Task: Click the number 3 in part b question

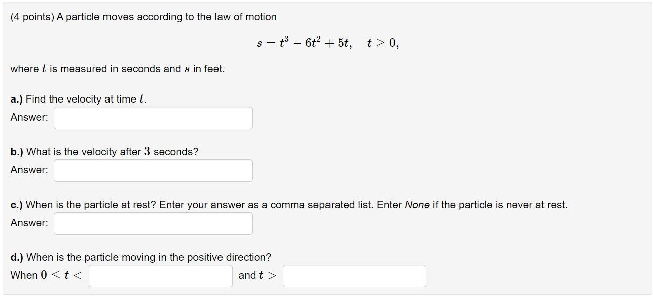Action: point(147,151)
